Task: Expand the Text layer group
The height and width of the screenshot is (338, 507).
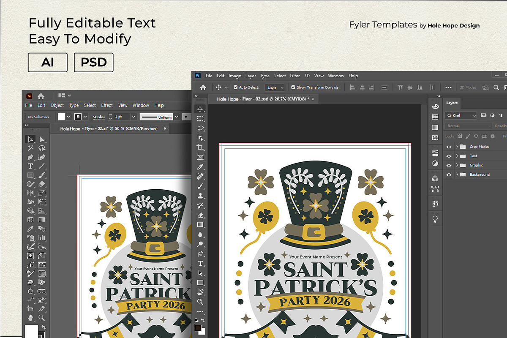Action: coord(457,156)
